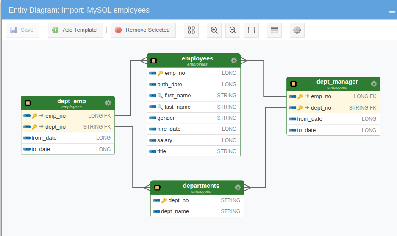
Task: Click LONG FK type of dept_emp emp_no
Action: (x=99, y=116)
